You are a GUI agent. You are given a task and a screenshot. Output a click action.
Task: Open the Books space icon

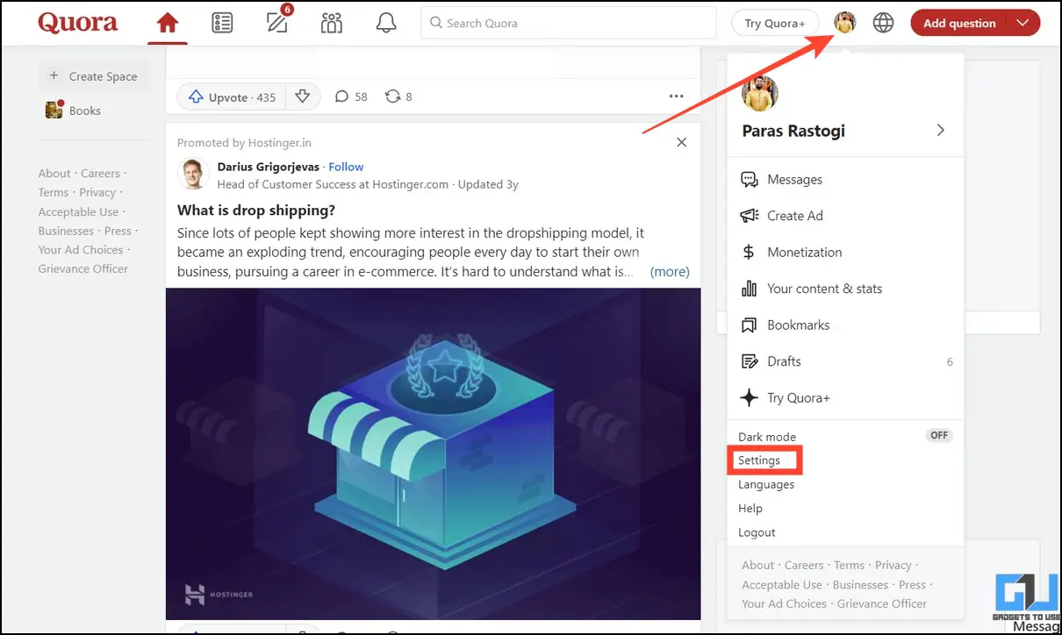(54, 110)
